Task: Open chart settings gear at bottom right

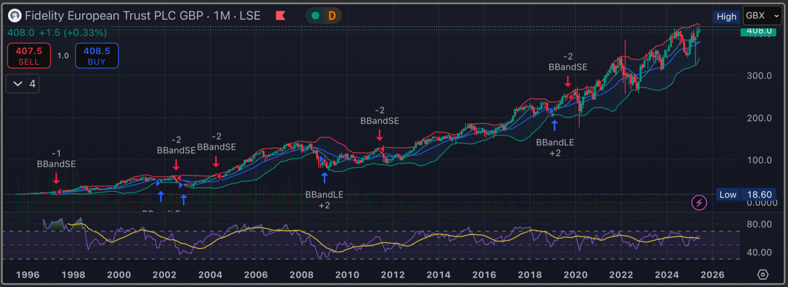Action: [762, 275]
